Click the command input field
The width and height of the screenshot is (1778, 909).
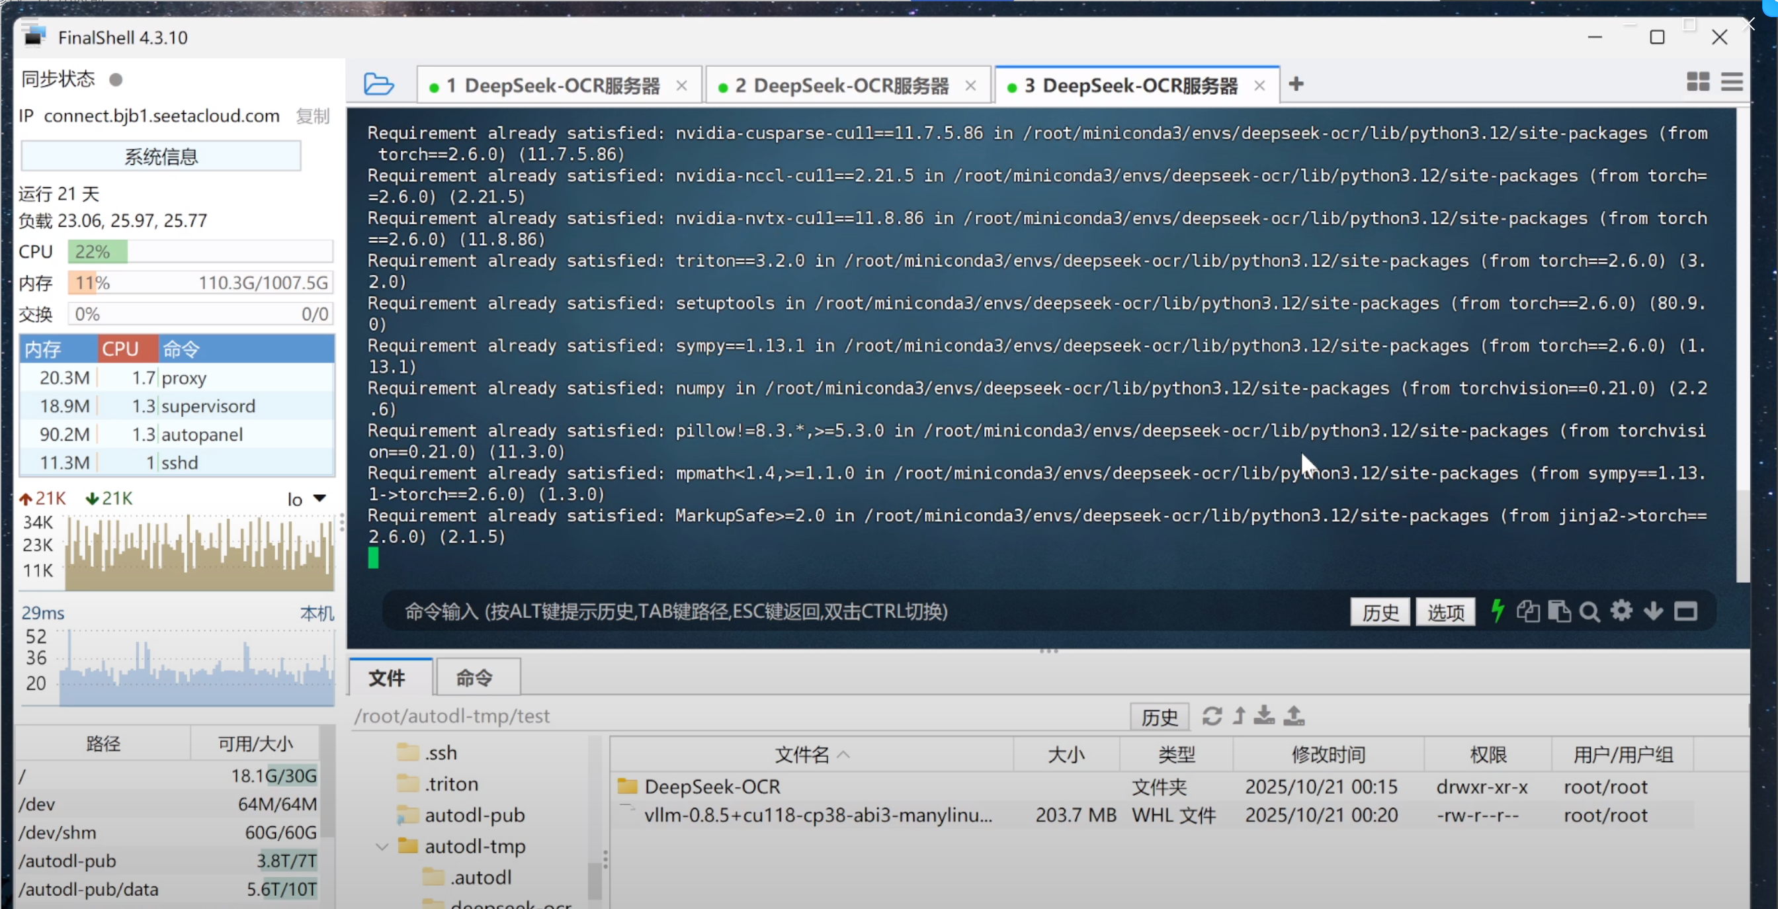828,611
